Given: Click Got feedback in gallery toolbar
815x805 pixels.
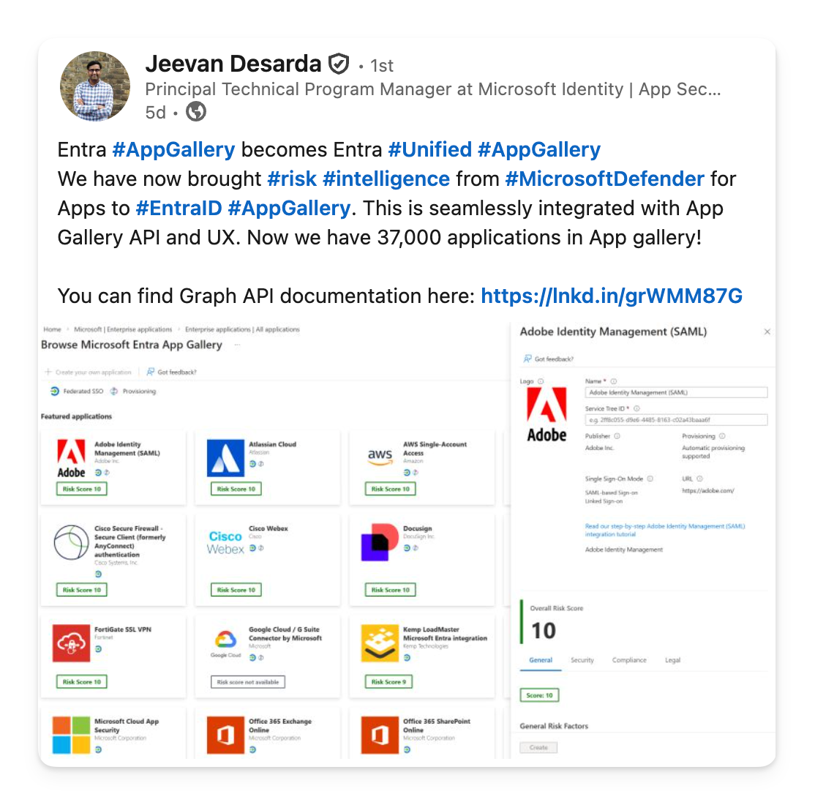Looking at the screenshot, I should pos(171,372).
